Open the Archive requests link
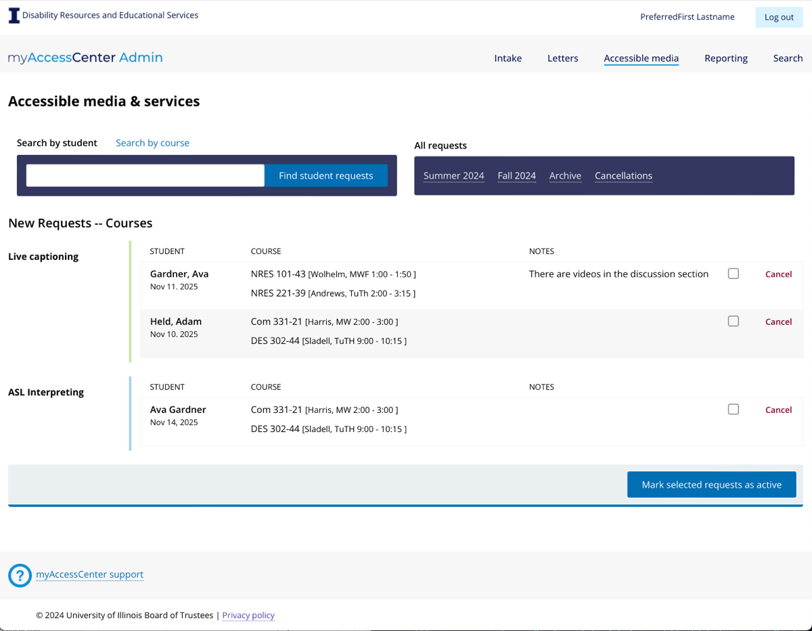812x631 pixels. pyautogui.click(x=565, y=176)
